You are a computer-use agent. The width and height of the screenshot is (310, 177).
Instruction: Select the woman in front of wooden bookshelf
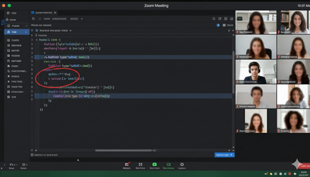pyautogui.click(x=293, y=22)
